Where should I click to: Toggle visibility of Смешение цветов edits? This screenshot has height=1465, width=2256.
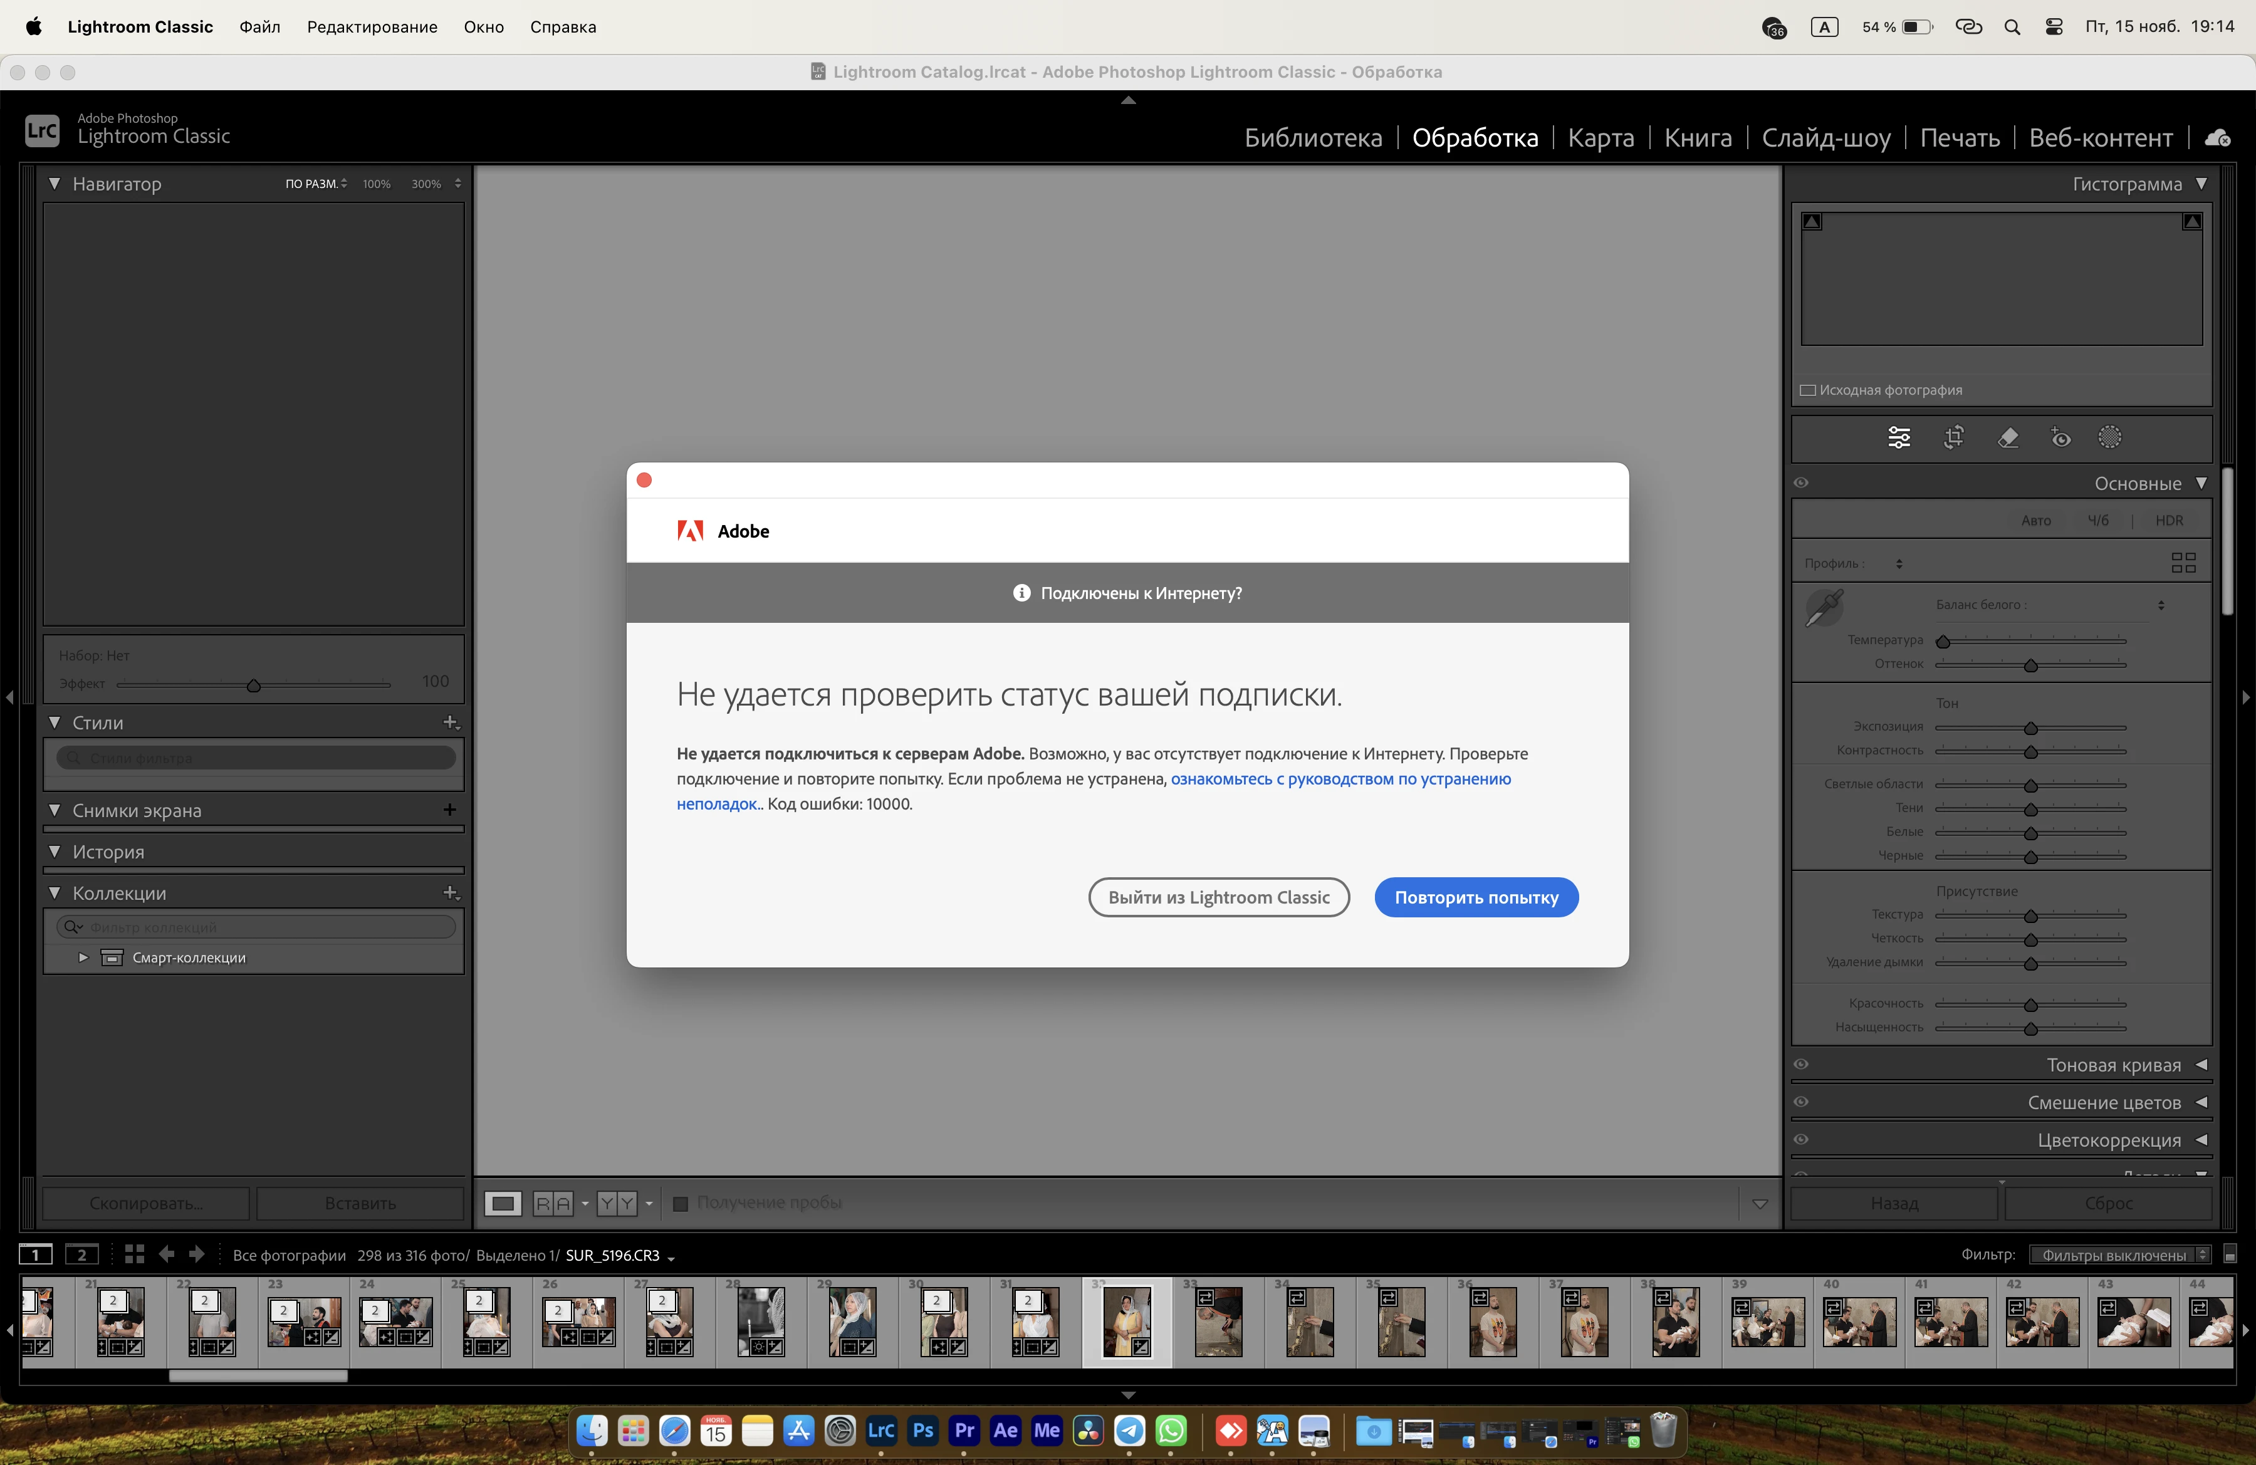(x=1801, y=1102)
